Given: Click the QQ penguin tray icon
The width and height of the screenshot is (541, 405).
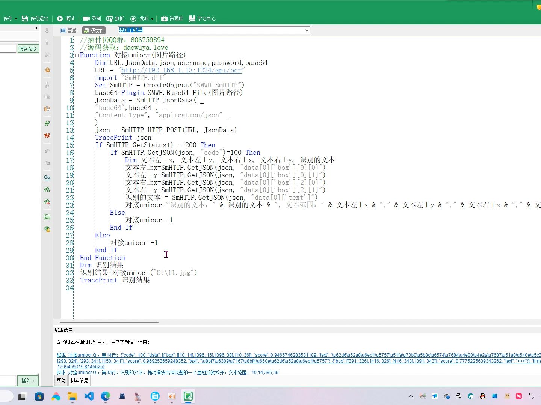Looking at the screenshot, I should pos(483,396).
